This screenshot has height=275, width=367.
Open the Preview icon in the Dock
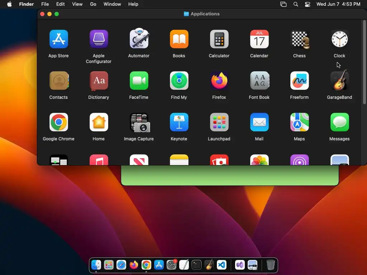coord(253,265)
